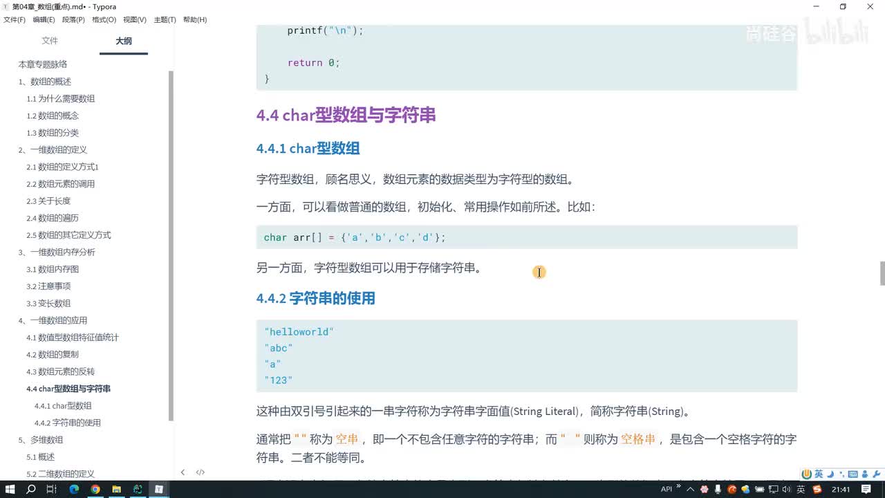This screenshot has height=498, width=885.
Task: Open the 格式(O) menu
Action: pos(104,19)
